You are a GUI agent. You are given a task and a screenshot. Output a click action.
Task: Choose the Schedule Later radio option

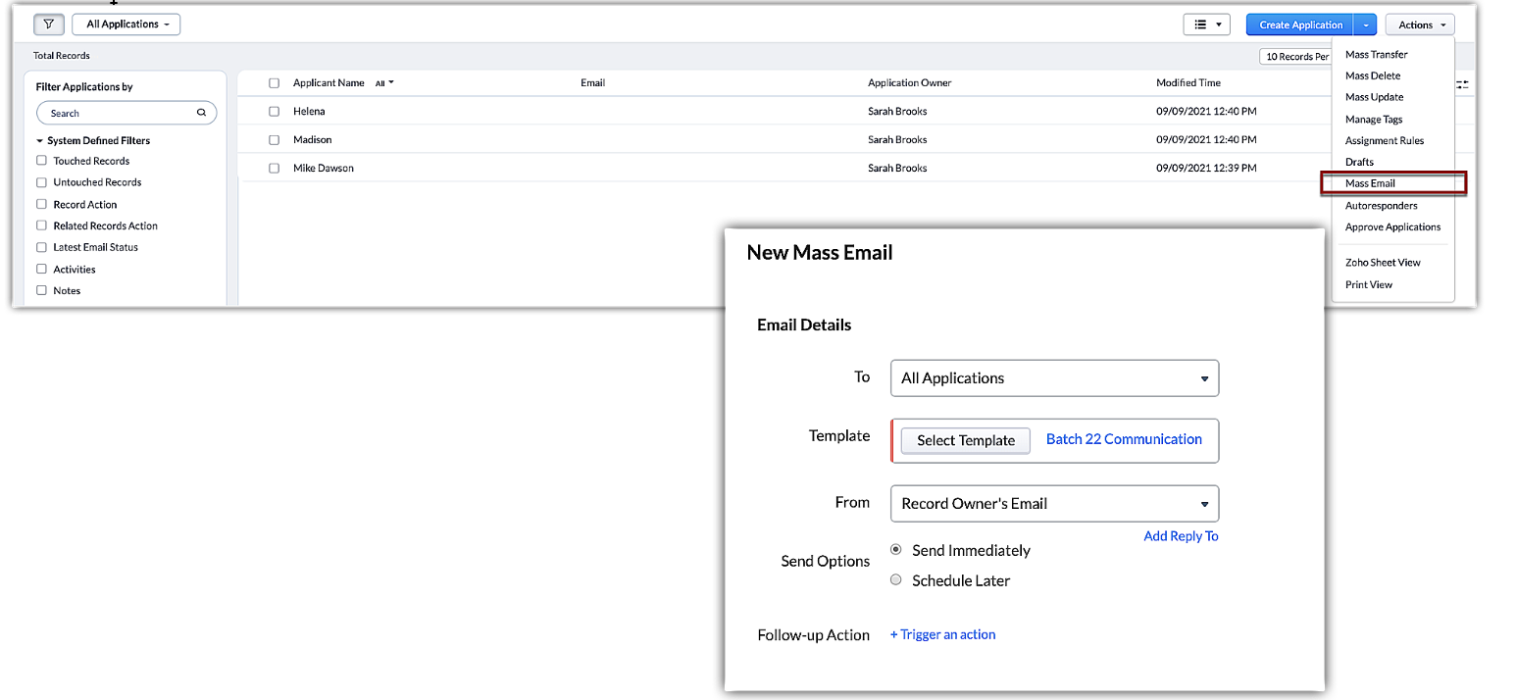pyautogui.click(x=895, y=580)
